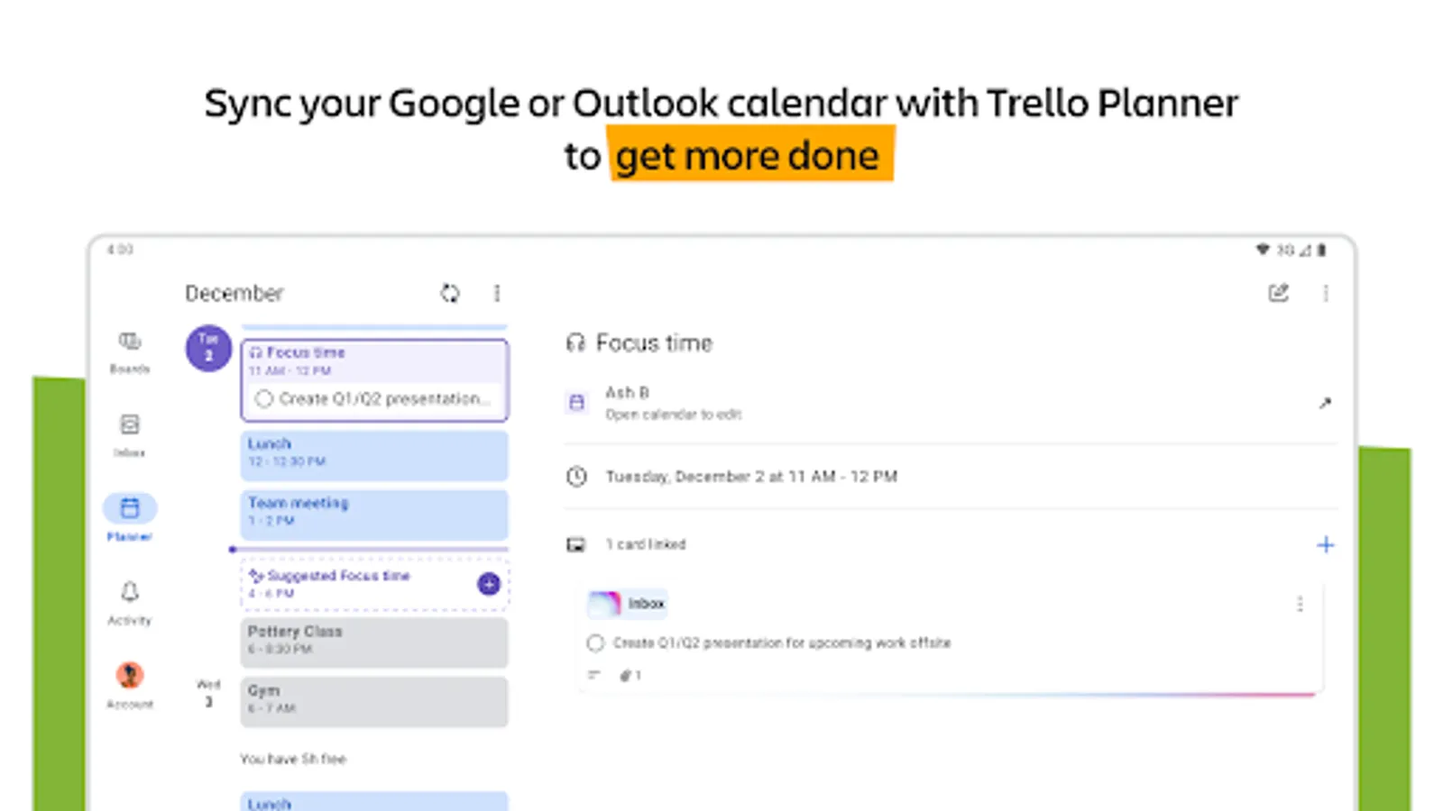Select the Planner tab in sidebar

tap(130, 509)
